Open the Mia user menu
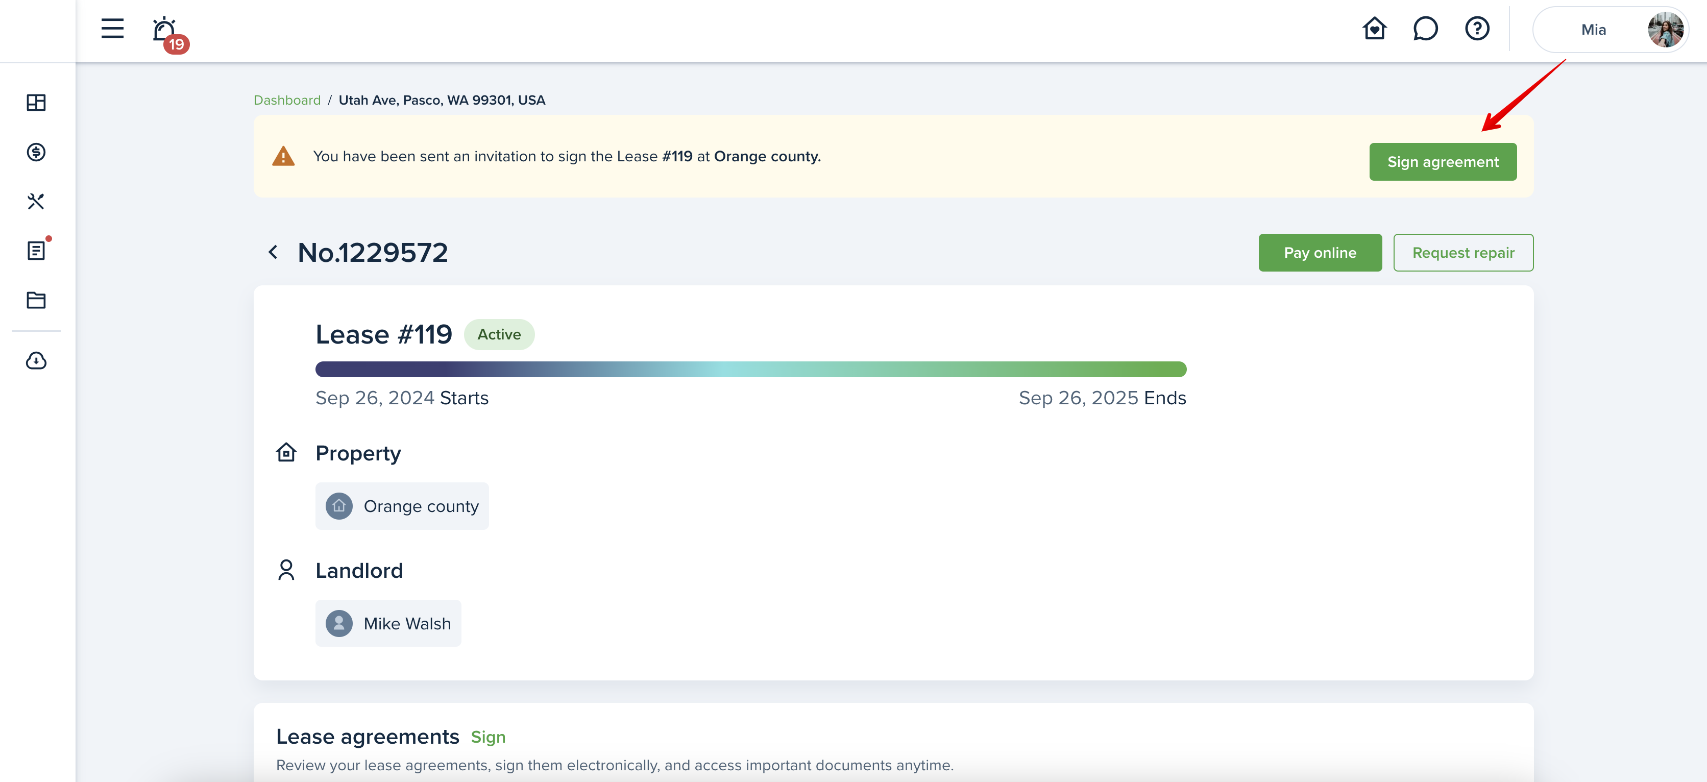1707x782 pixels. (x=1610, y=30)
